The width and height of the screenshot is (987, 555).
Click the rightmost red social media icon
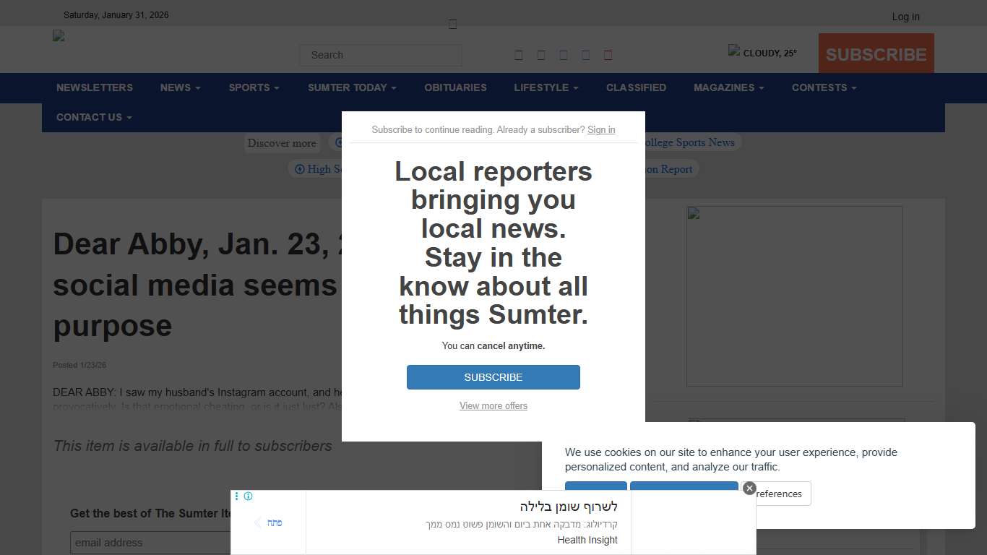pyautogui.click(x=608, y=54)
